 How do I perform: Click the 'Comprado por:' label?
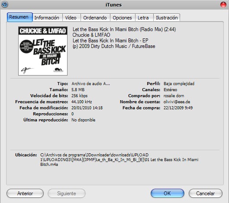click(144, 96)
